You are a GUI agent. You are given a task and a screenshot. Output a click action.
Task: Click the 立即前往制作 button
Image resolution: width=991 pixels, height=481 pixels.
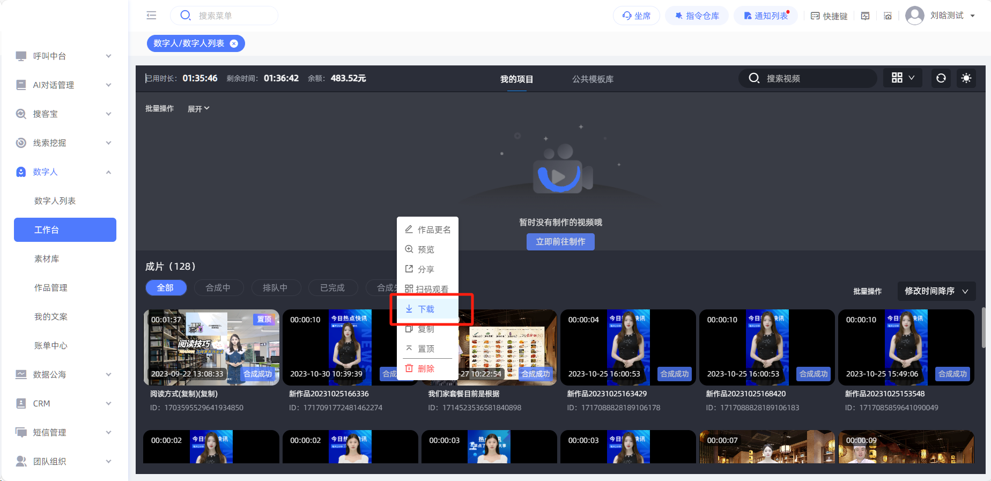point(560,242)
